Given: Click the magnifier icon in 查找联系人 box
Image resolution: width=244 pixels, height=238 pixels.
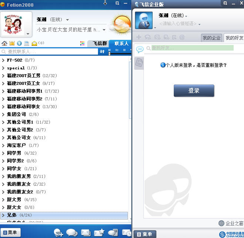Looking at the screenshot, I should 4,51.
